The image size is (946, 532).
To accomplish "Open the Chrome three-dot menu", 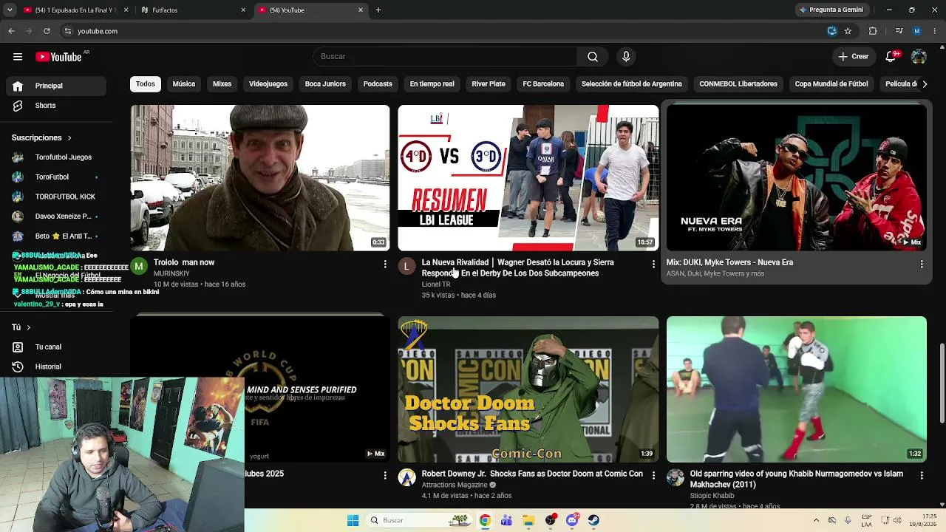I will (x=935, y=31).
